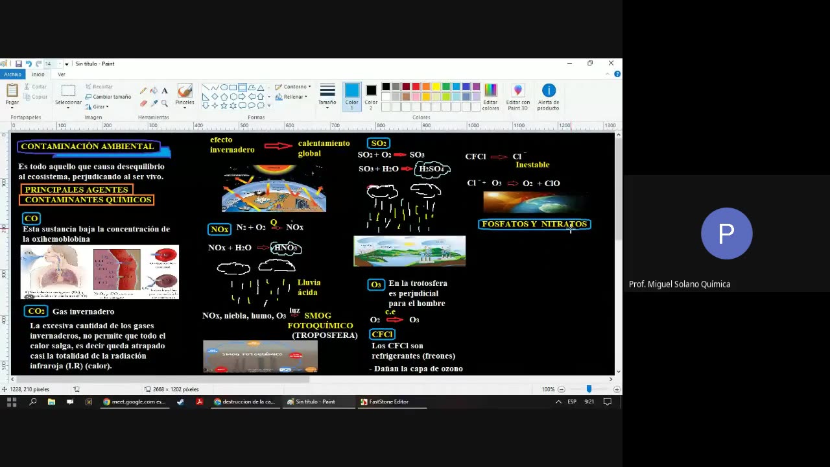Choose the five-point star shape
830x467 pixels.
[224, 106]
